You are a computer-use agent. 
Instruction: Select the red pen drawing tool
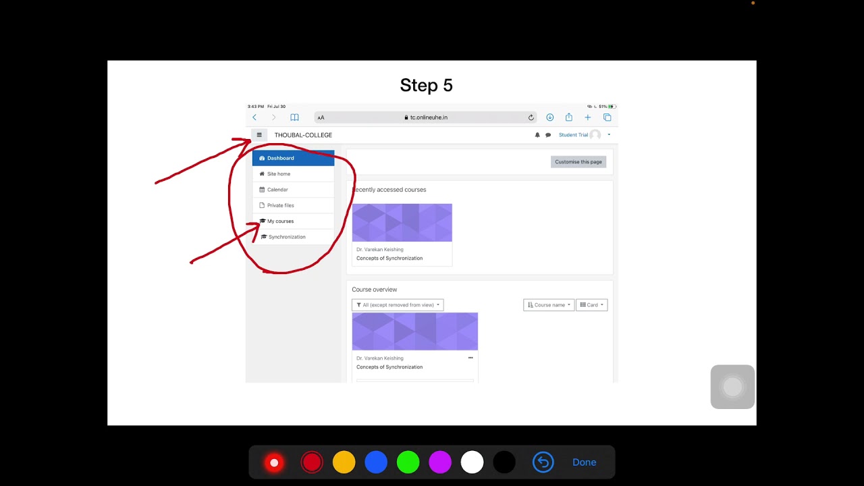pyautogui.click(x=274, y=462)
